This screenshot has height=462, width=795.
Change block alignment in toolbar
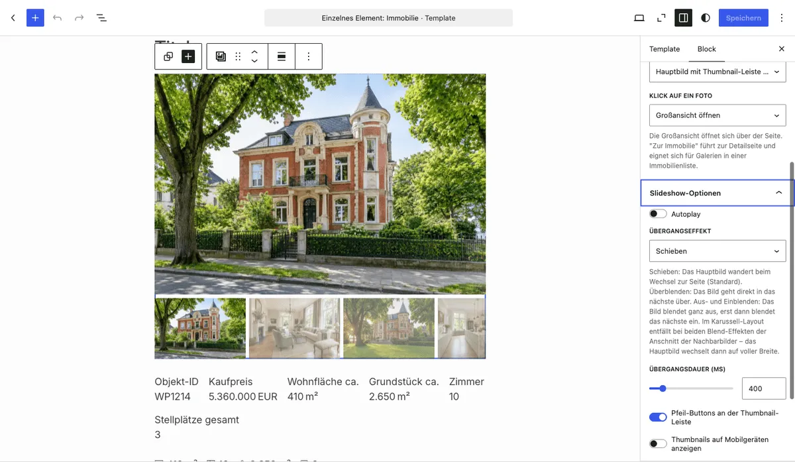point(282,56)
